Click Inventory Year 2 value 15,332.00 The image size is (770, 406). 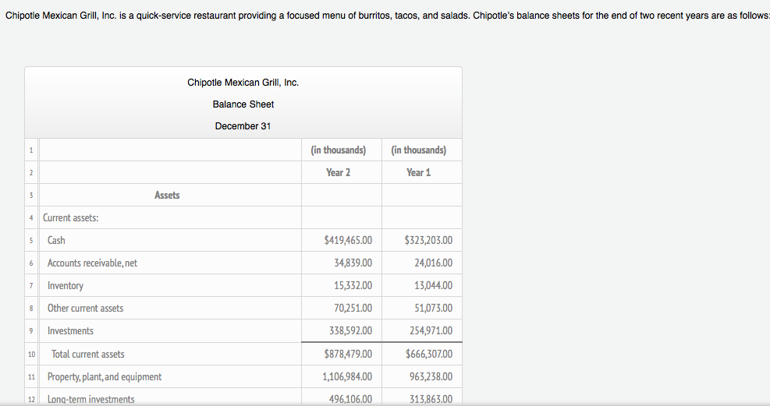(x=353, y=285)
